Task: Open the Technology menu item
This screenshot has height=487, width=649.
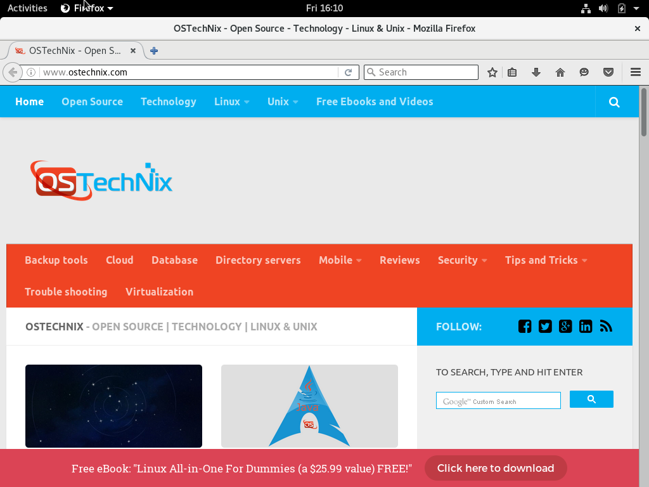Action: click(x=169, y=102)
